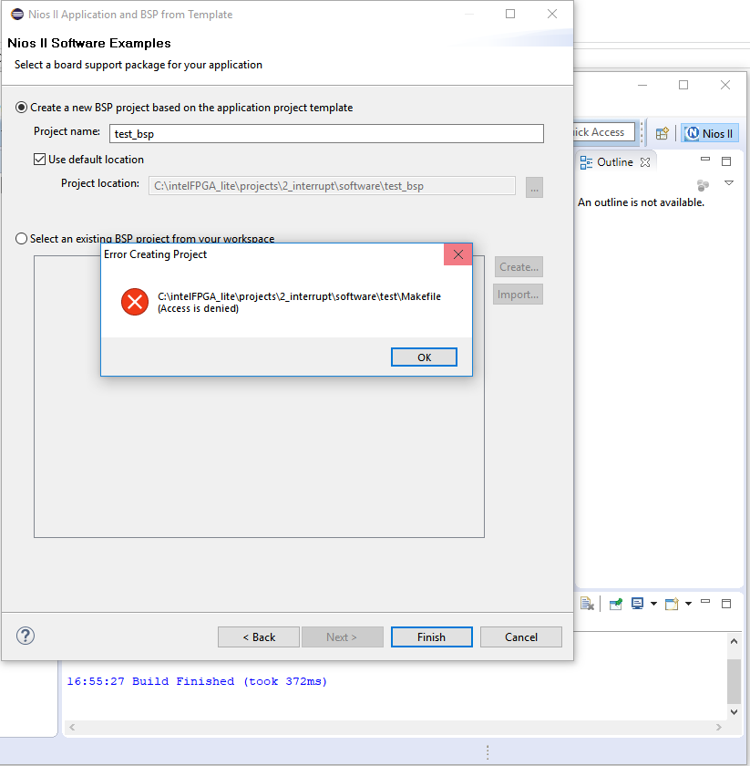Click the Pin Console icon
The height and width of the screenshot is (766, 750).
pos(616,605)
